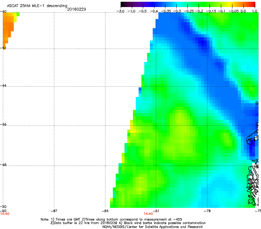Click the -0.4 label on the color scale
Screen dimensions: 261x229
[x=154, y=11]
